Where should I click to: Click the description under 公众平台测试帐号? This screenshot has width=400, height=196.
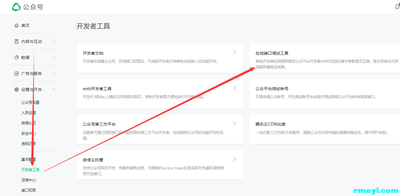[x=316, y=97]
